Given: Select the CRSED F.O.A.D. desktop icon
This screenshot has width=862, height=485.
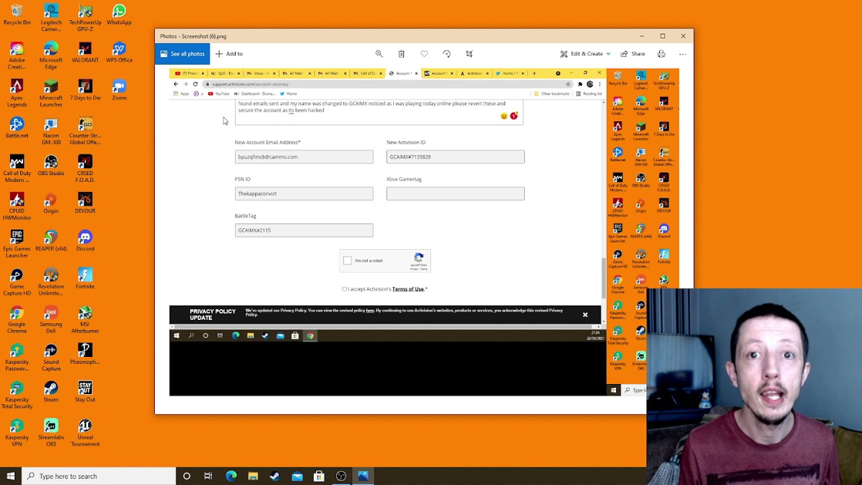Looking at the screenshot, I should click(x=85, y=169).
